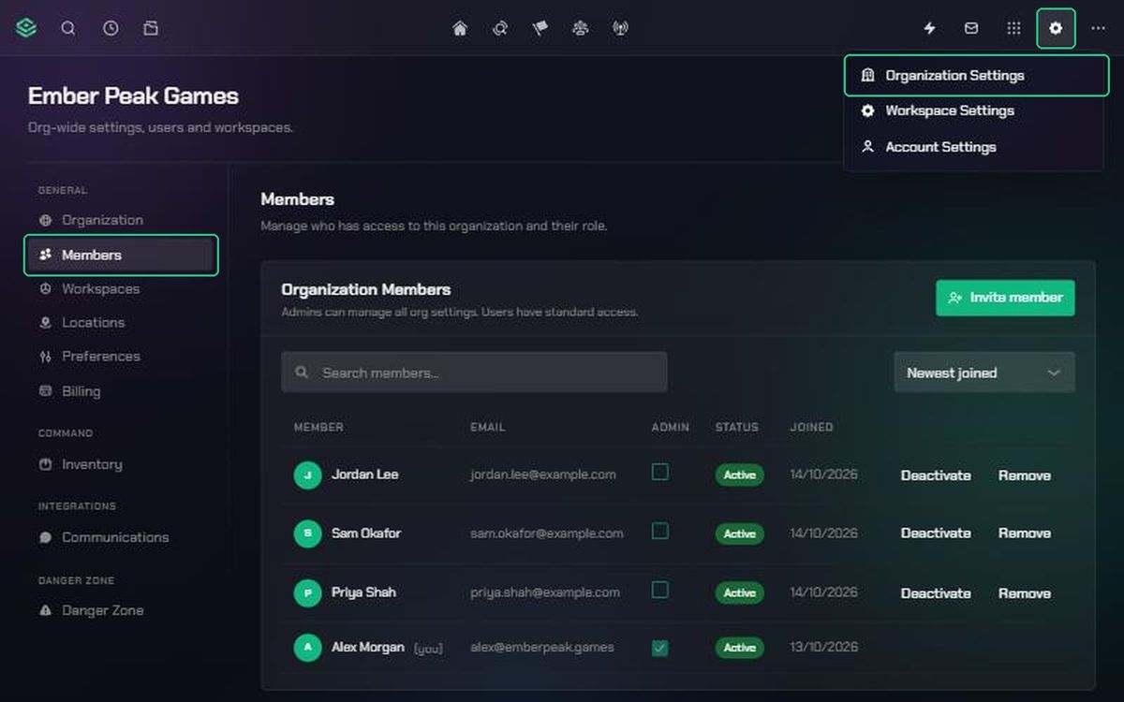Open the search magnifier in top bar
Screen dimensions: 1124x702
pyautogui.click(x=68, y=28)
